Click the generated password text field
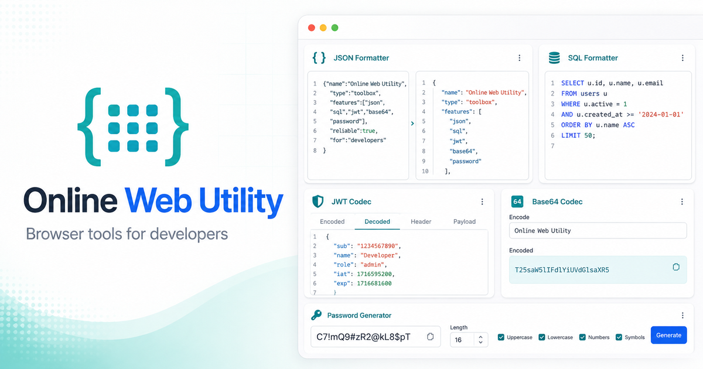703x369 pixels. pyautogui.click(x=376, y=337)
